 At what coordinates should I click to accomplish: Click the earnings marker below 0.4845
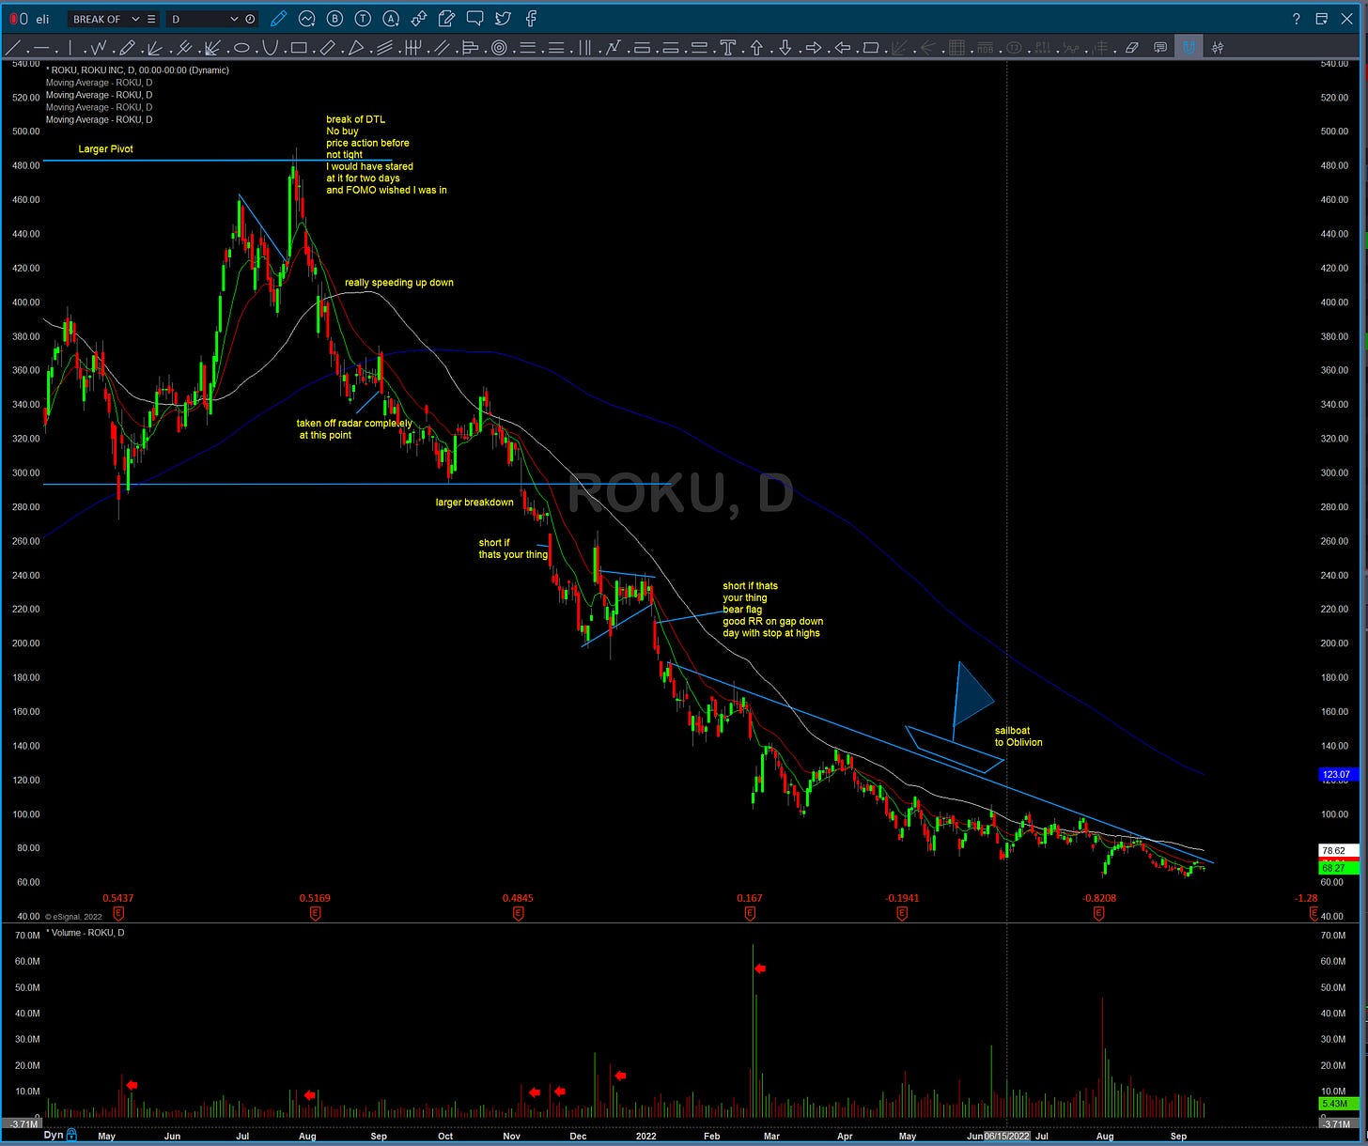click(x=518, y=913)
